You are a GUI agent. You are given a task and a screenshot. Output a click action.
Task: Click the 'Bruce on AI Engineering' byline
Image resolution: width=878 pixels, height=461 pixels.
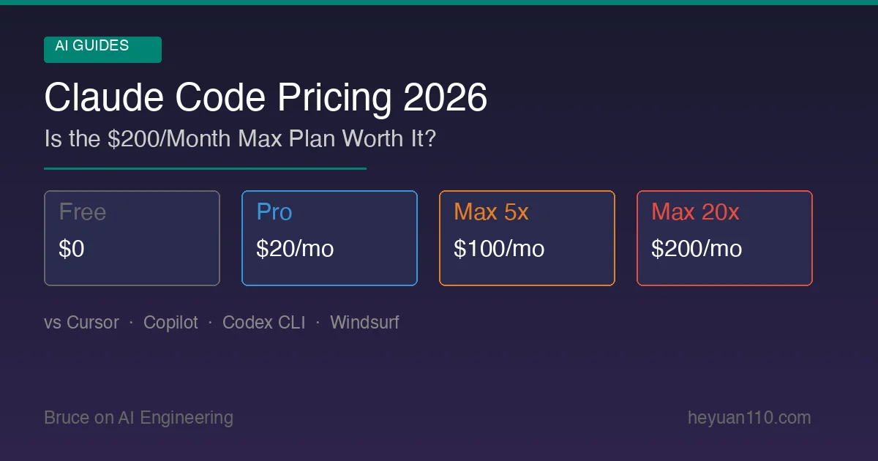coord(138,418)
